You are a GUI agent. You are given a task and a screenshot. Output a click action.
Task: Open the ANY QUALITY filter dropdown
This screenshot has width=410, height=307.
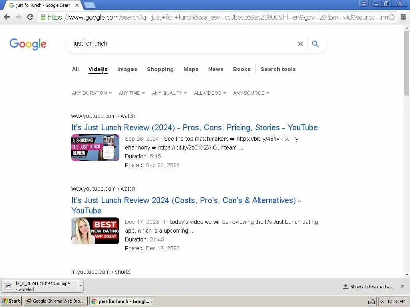click(169, 93)
